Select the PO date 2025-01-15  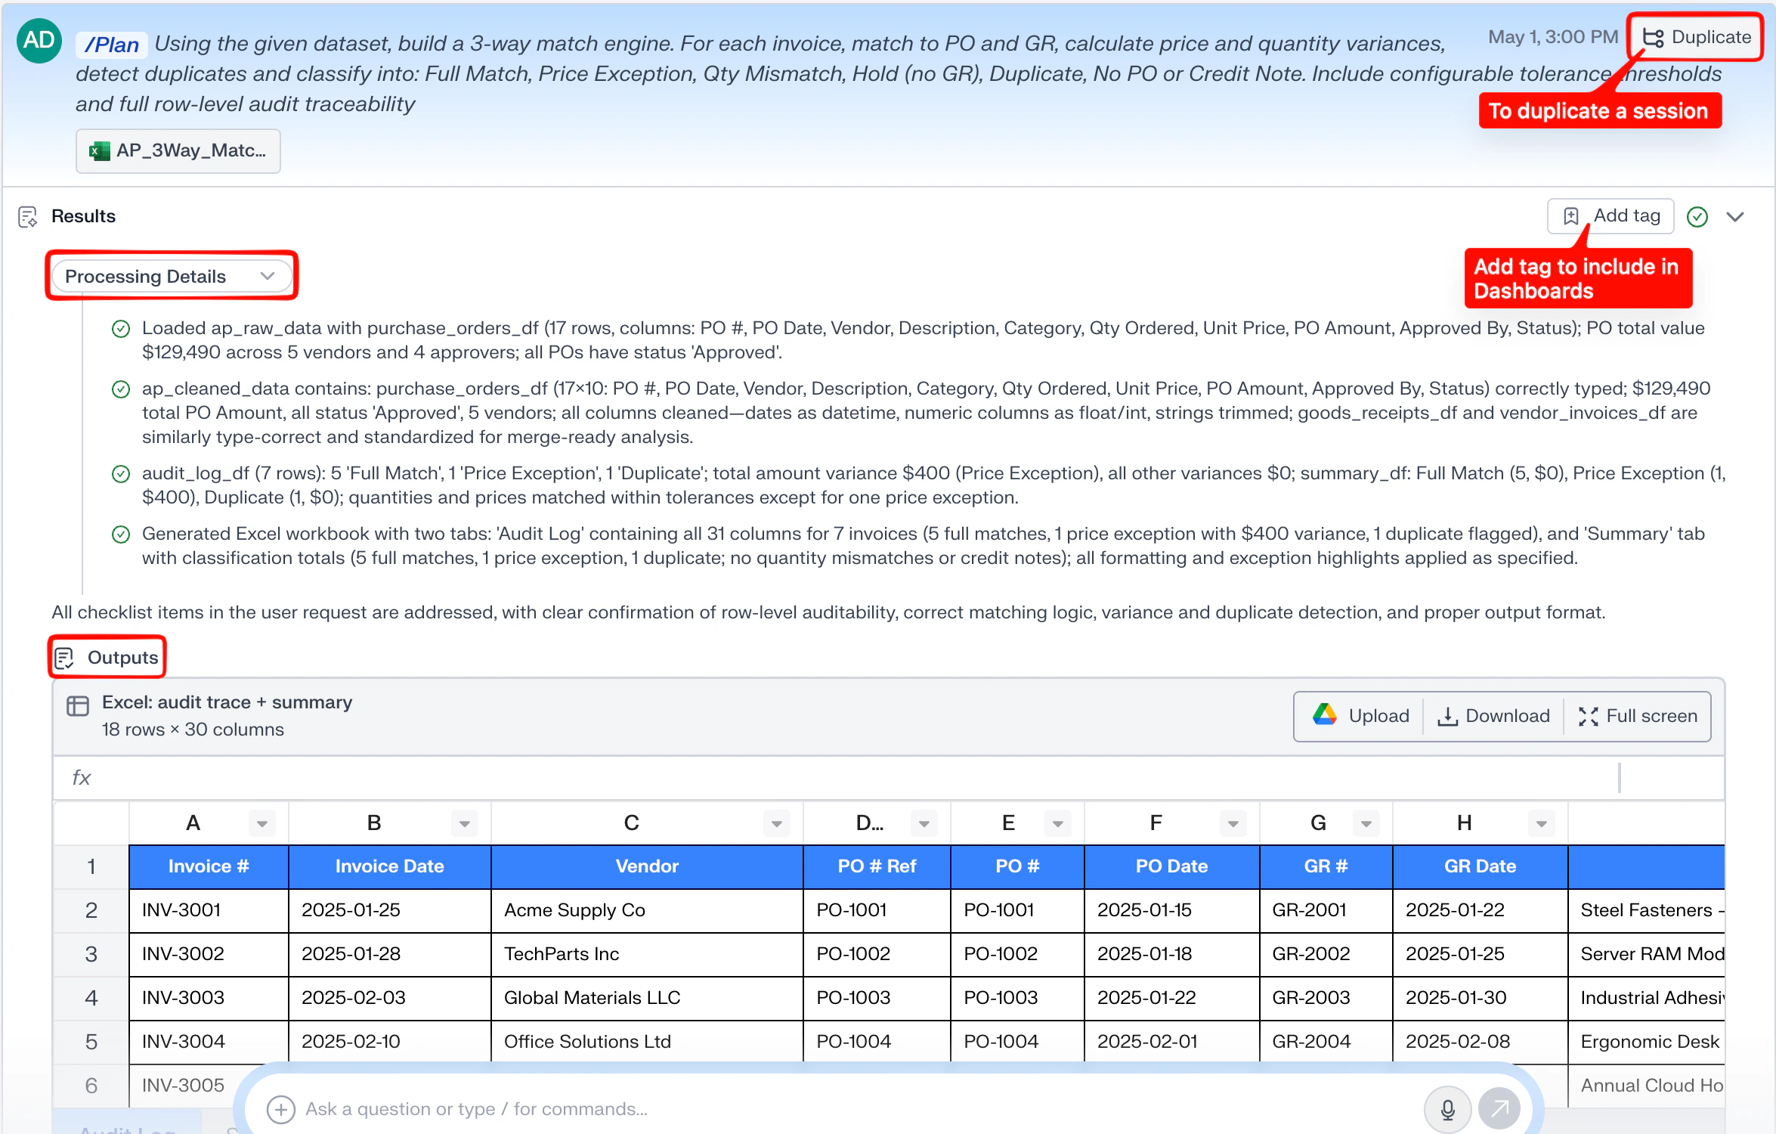tap(1171, 910)
